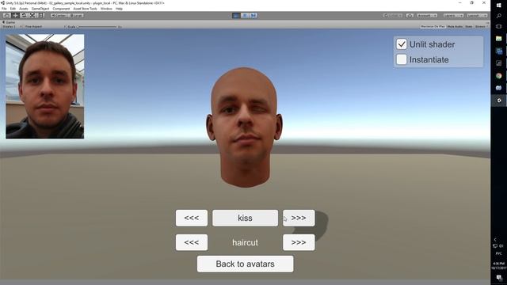507x285 pixels.
Task: Show hidden system tray icons chevron
Action: [x=494, y=240]
